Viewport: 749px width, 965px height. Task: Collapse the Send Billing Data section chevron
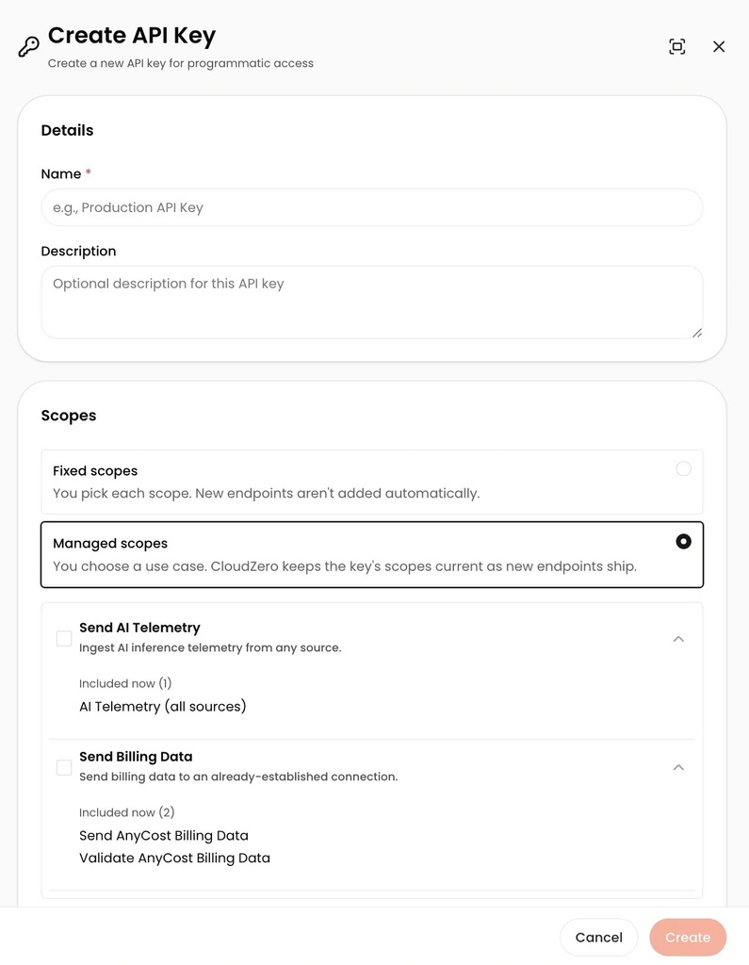click(x=678, y=767)
